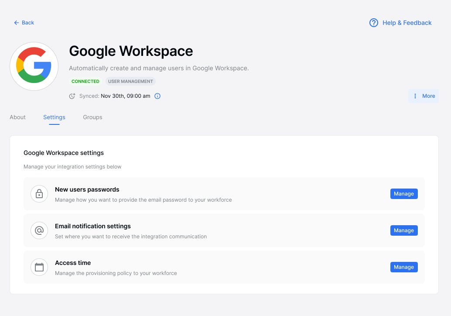451x316 pixels.
Task: Click the USER MANAGEMENT tag
Action: [x=130, y=81]
